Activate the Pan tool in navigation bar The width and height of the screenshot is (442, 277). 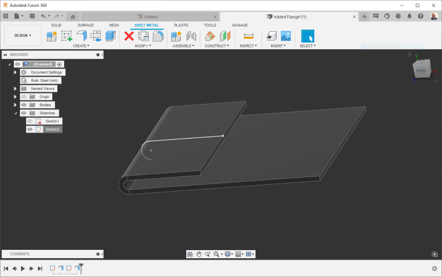[x=199, y=254]
